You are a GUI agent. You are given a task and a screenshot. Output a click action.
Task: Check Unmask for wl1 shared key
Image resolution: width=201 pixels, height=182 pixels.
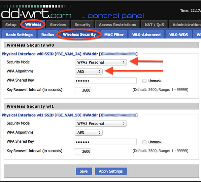click(144, 142)
